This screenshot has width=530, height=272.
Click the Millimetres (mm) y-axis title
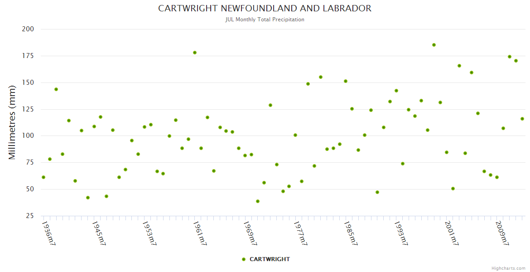(x=12, y=122)
